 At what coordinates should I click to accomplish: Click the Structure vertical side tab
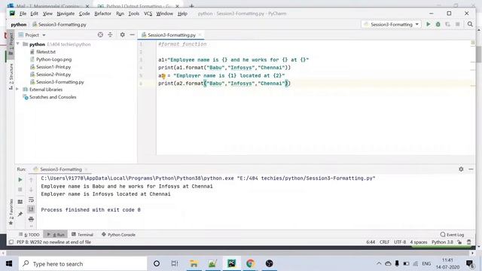pyautogui.click(x=11, y=76)
